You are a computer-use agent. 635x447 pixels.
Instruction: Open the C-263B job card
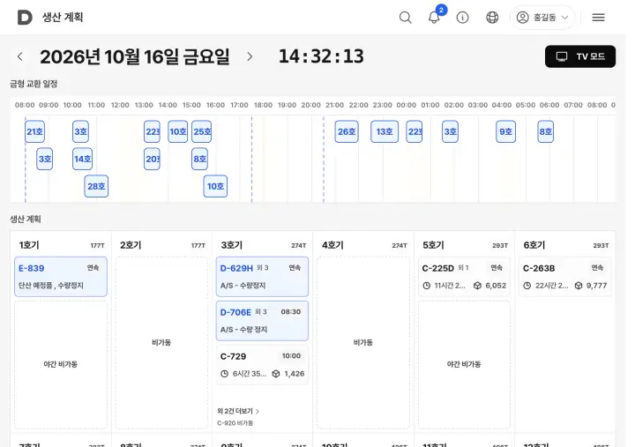pos(565,277)
